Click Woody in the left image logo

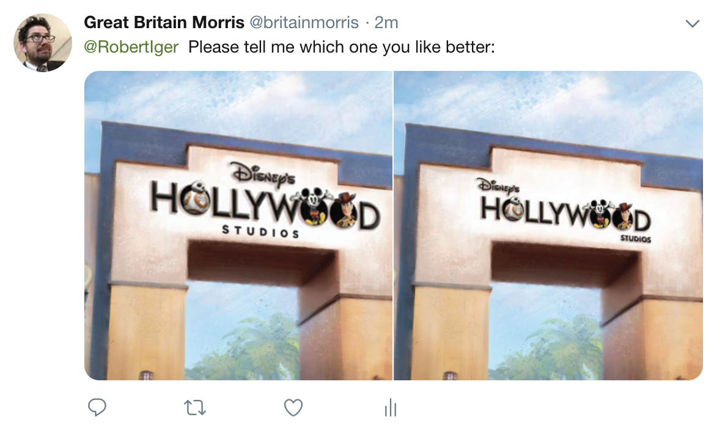coord(345,210)
